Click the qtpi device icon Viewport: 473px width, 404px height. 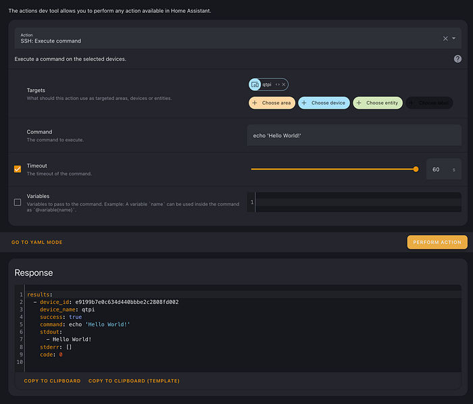pyautogui.click(x=255, y=84)
